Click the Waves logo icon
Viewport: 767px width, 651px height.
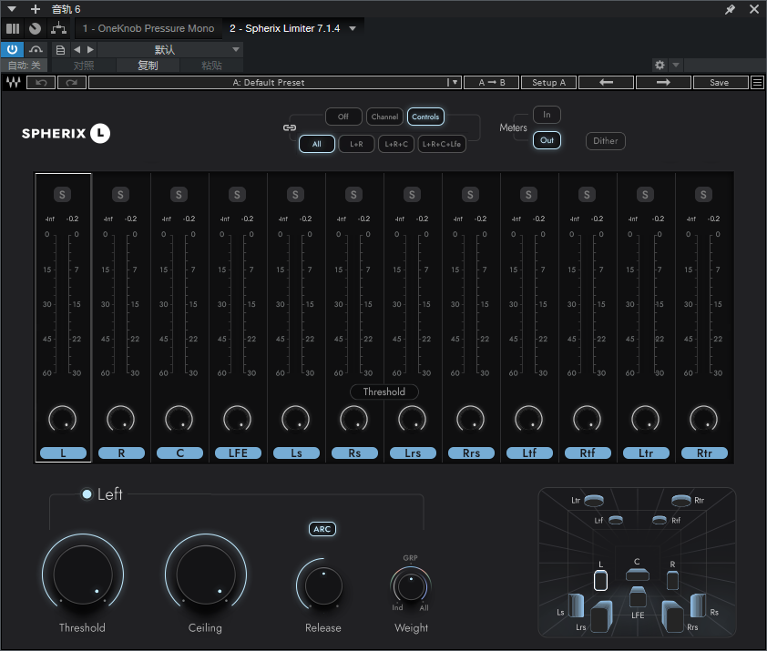(13, 83)
